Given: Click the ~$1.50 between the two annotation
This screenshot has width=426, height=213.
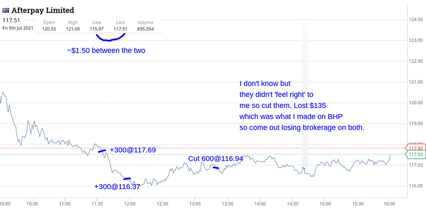Looking at the screenshot, I should click(x=106, y=51).
